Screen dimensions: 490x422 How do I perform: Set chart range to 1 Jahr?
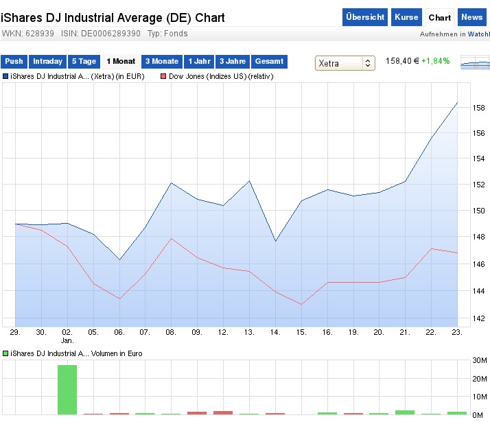click(199, 62)
